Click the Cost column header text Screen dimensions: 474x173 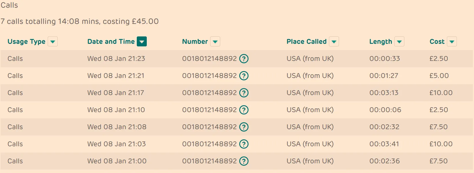point(437,42)
